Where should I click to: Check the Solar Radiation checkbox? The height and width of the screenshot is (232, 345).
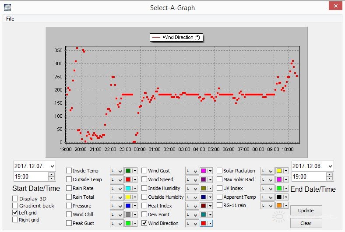[220, 171]
